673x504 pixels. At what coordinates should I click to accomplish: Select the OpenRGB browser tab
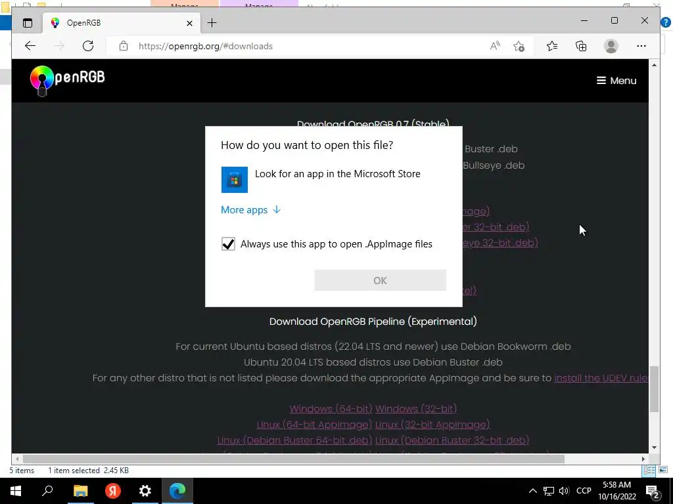click(122, 23)
